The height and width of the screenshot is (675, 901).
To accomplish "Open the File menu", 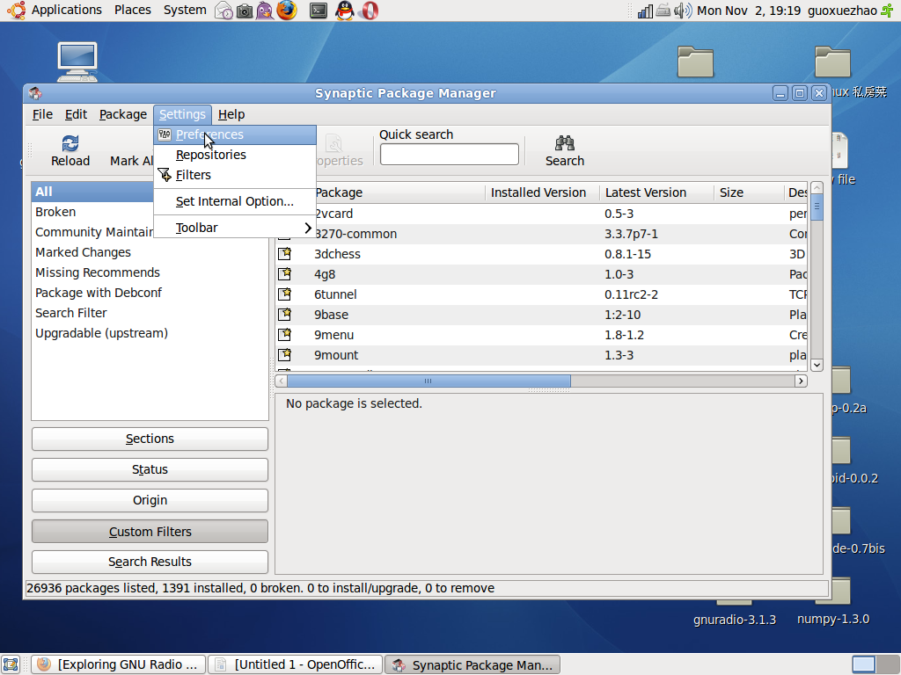I will tap(42, 114).
